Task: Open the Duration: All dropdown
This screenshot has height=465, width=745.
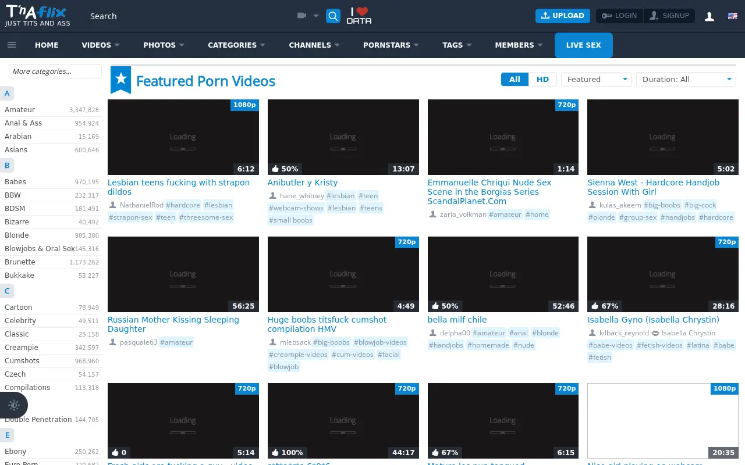Action: 686,80
